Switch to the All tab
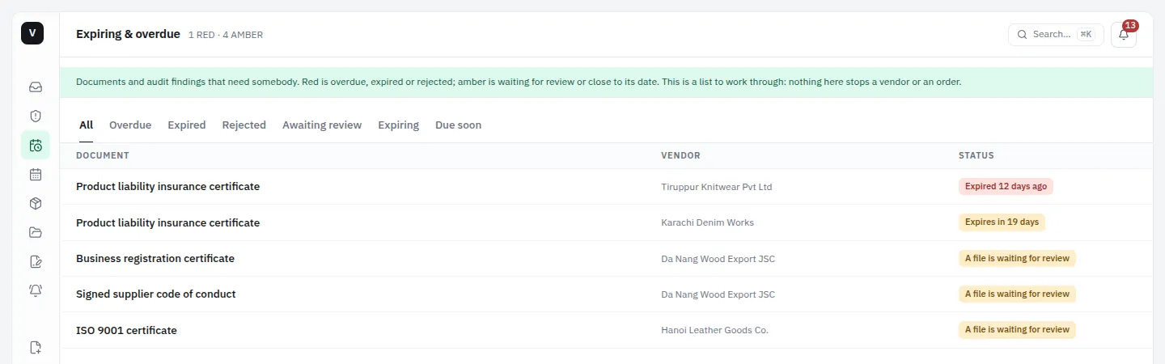Image resolution: width=1165 pixels, height=364 pixels. [86, 125]
